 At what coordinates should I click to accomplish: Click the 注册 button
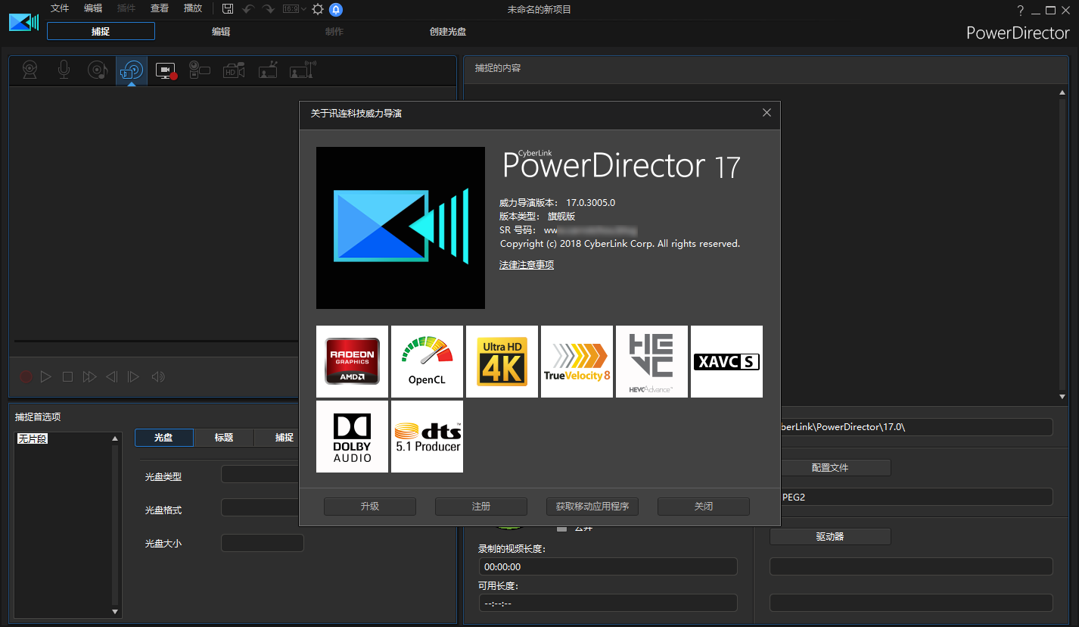tap(481, 507)
